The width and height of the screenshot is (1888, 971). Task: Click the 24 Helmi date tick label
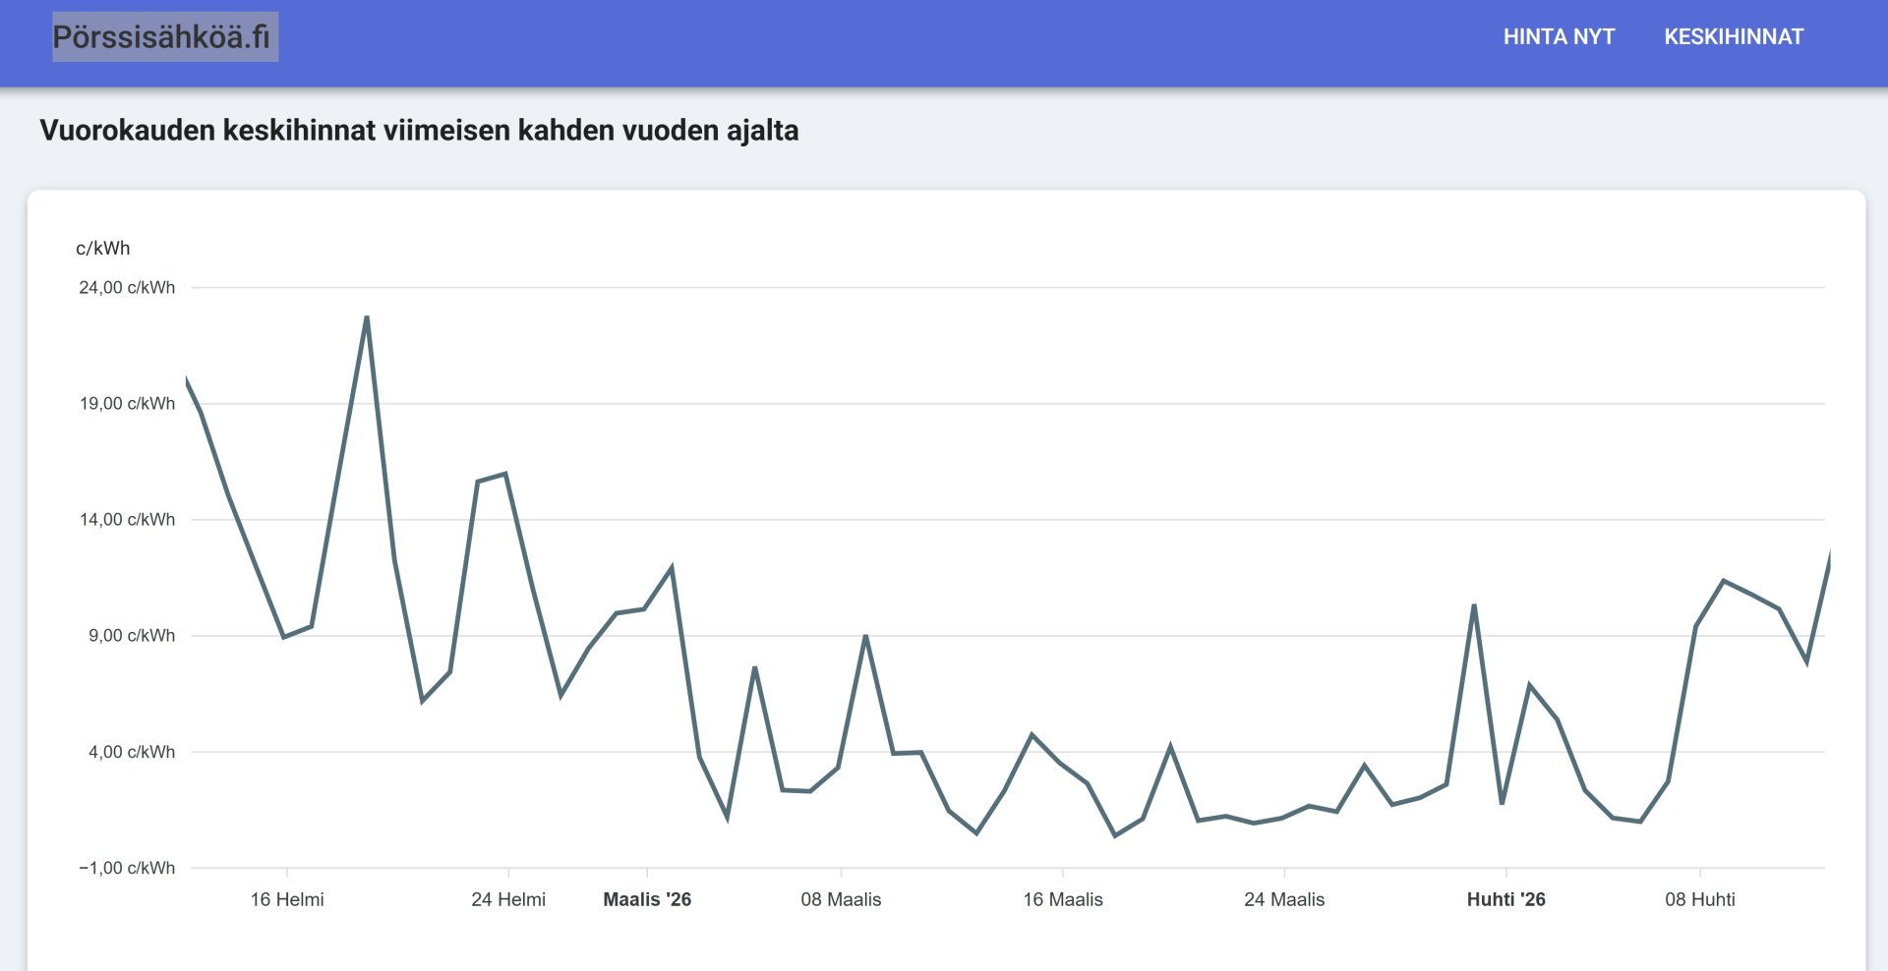(x=508, y=899)
